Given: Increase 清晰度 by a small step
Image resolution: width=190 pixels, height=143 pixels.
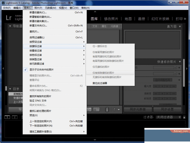Looking at the screenshot, I should 168,94.
